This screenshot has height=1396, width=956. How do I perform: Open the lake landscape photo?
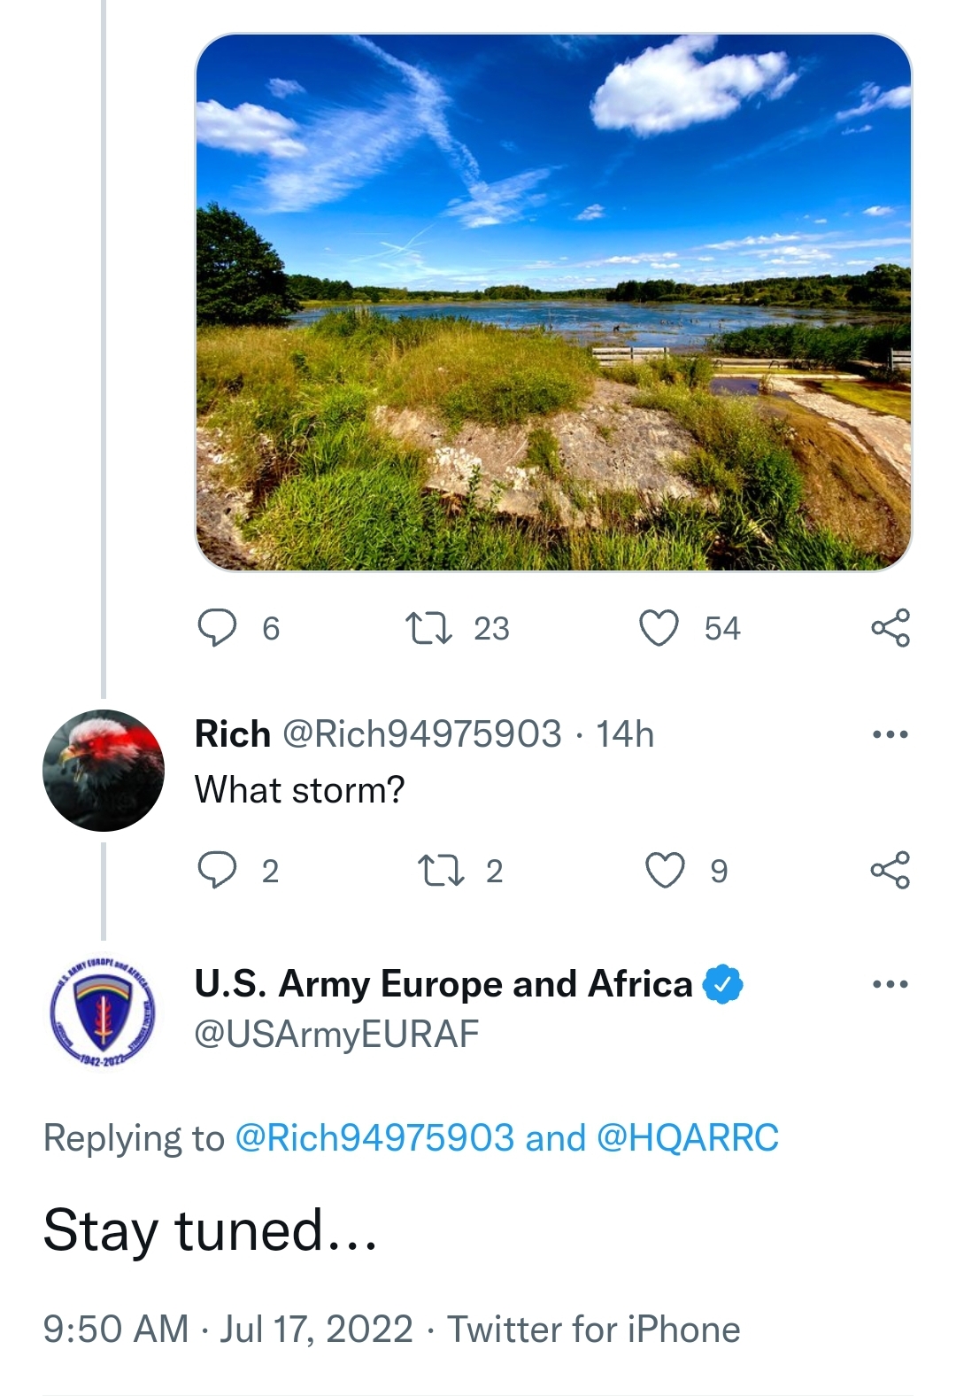[x=553, y=302]
